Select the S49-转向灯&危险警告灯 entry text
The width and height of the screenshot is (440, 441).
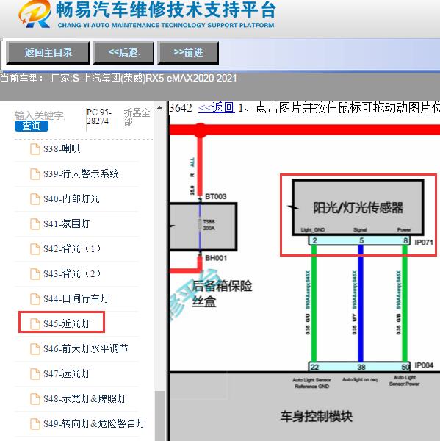click(x=94, y=423)
